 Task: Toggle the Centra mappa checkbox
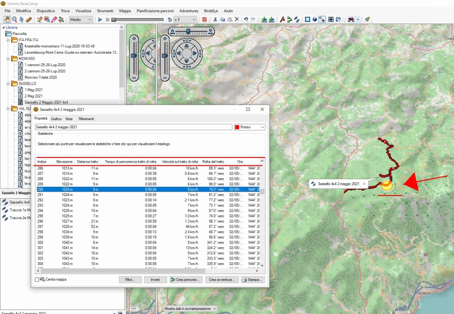[x=37, y=280]
